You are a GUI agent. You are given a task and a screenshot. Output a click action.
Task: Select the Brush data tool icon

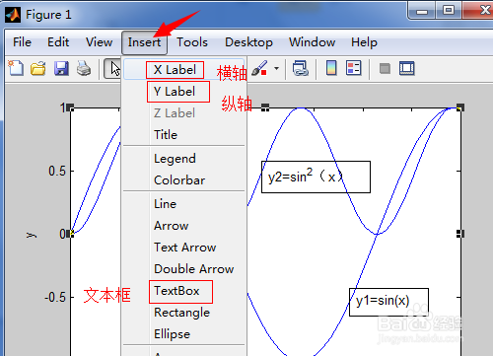pos(260,69)
